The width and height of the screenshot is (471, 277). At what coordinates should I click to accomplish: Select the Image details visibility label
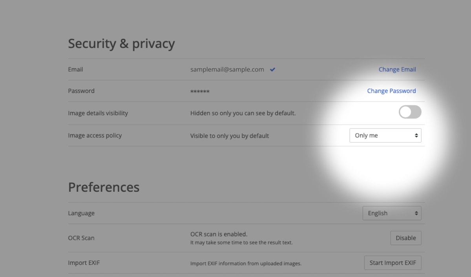pyautogui.click(x=98, y=113)
